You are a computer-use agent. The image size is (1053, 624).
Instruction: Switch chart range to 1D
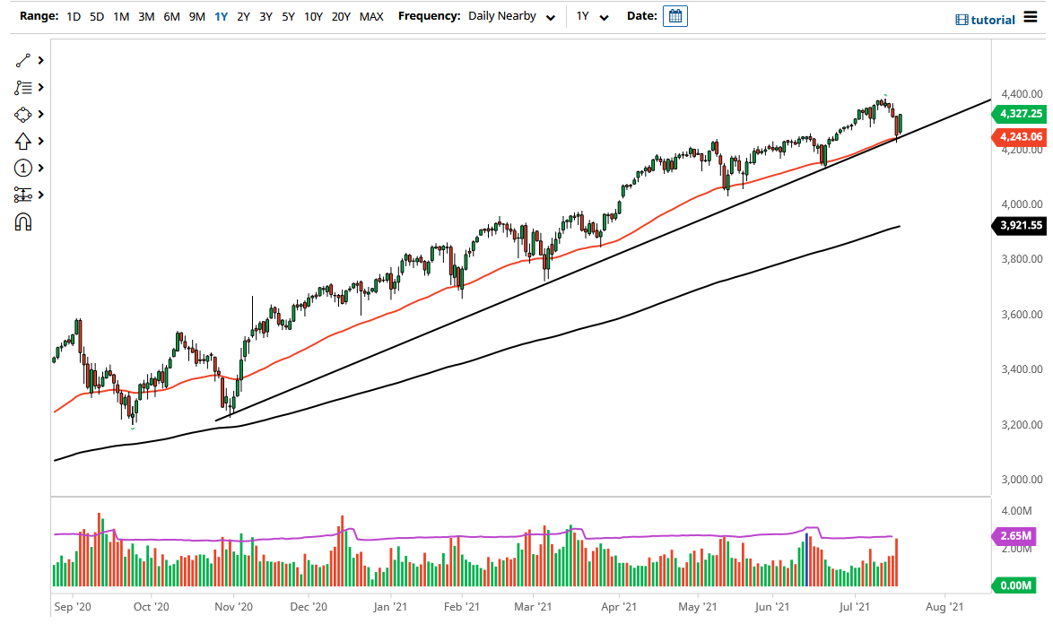pos(73,16)
